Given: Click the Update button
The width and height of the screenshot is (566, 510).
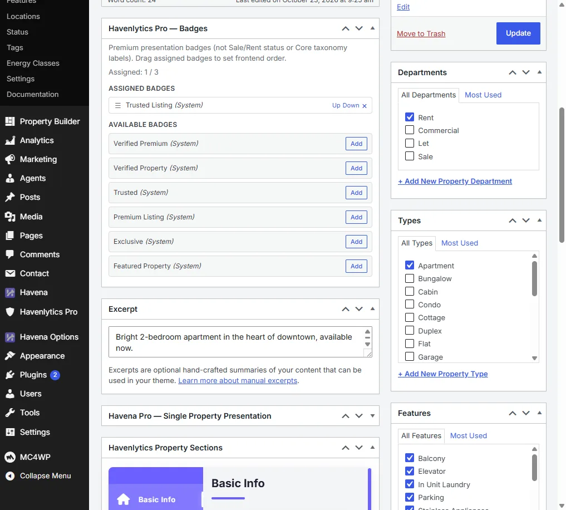Looking at the screenshot, I should 518,33.
